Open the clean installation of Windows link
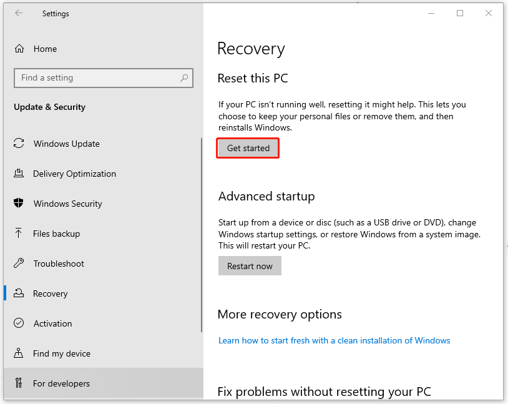This screenshot has width=508, height=404. [334, 340]
